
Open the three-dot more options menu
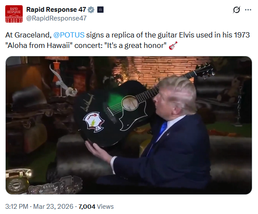248,10
